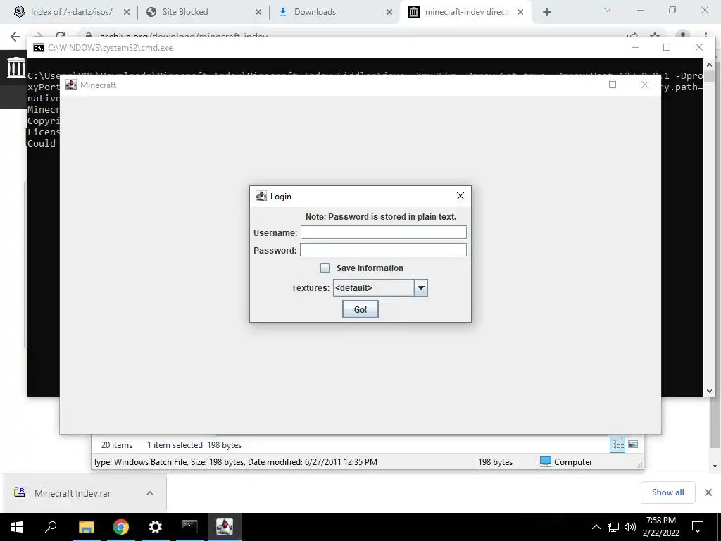Open volume control in system tray

coord(630,527)
